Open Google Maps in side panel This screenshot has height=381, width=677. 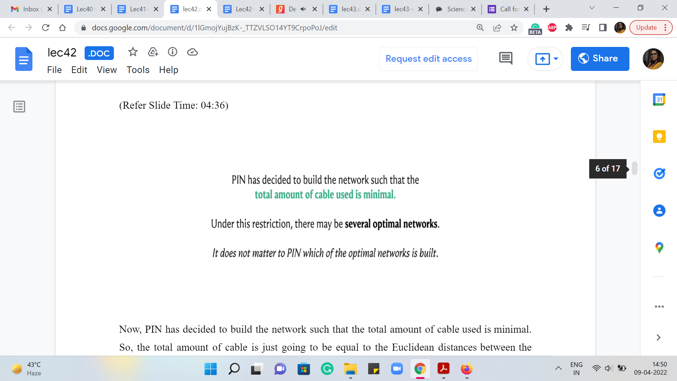[x=659, y=248]
